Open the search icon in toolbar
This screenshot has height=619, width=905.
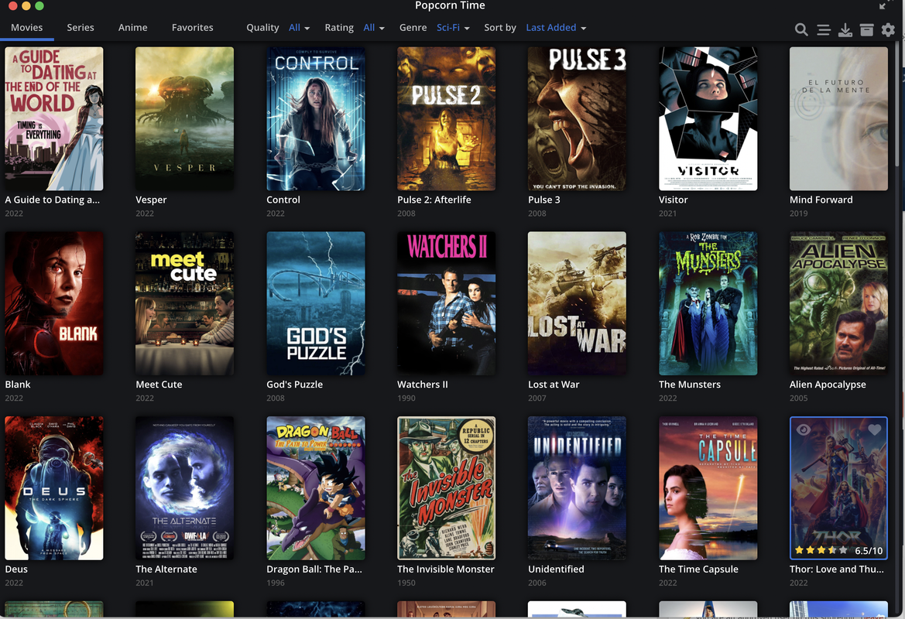click(x=801, y=29)
